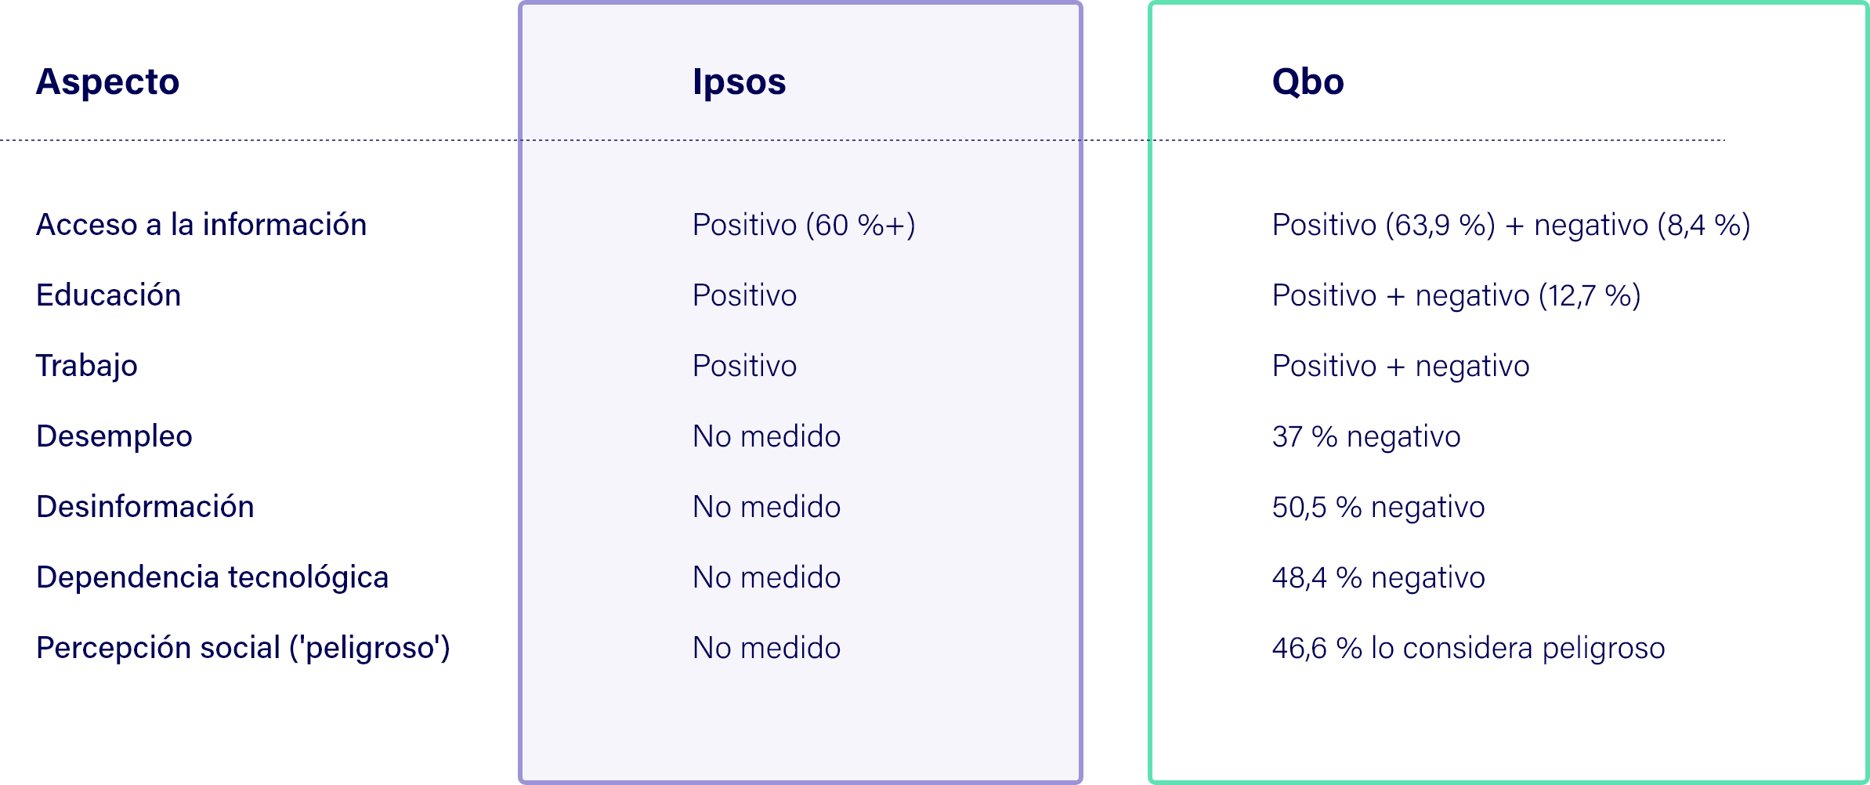Click the "Qbo" column header
The width and height of the screenshot is (1870, 785).
pos(1308,82)
